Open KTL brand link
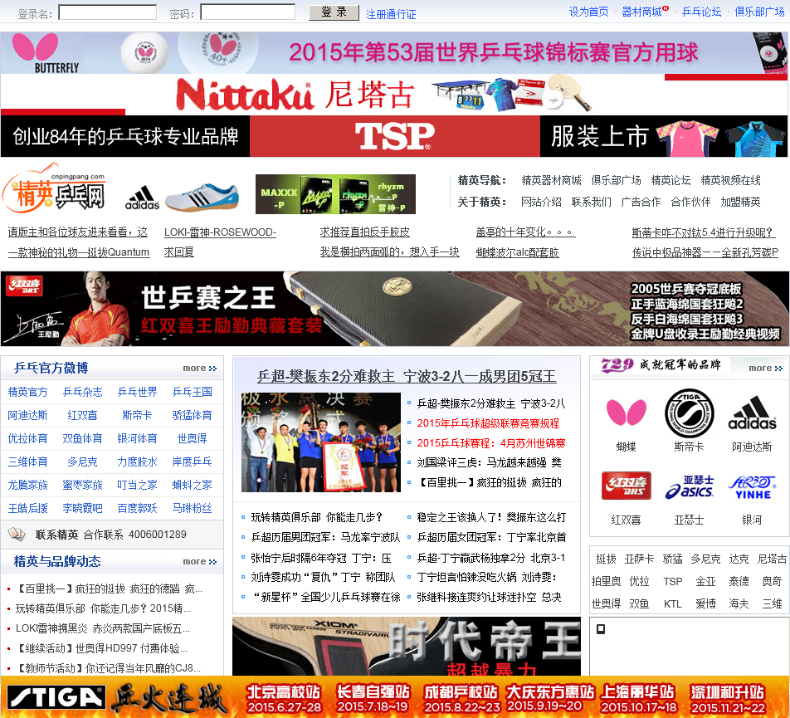 pyautogui.click(x=673, y=603)
